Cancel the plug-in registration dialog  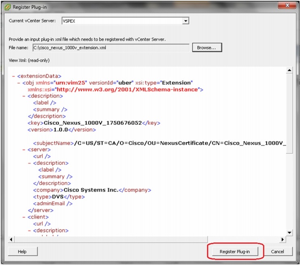click(277, 252)
